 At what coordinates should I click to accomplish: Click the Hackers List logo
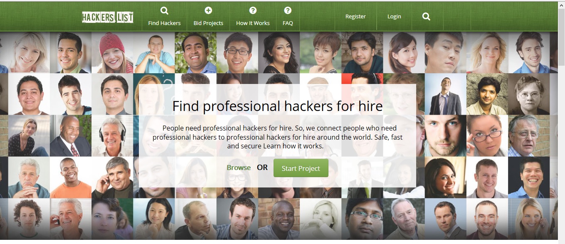pos(108,17)
